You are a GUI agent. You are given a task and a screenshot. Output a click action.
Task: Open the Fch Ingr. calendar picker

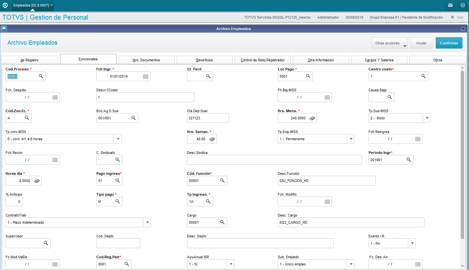click(146, 76)
